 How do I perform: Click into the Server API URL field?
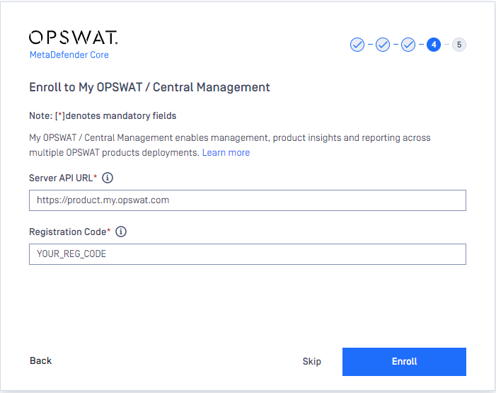(248, 200)
